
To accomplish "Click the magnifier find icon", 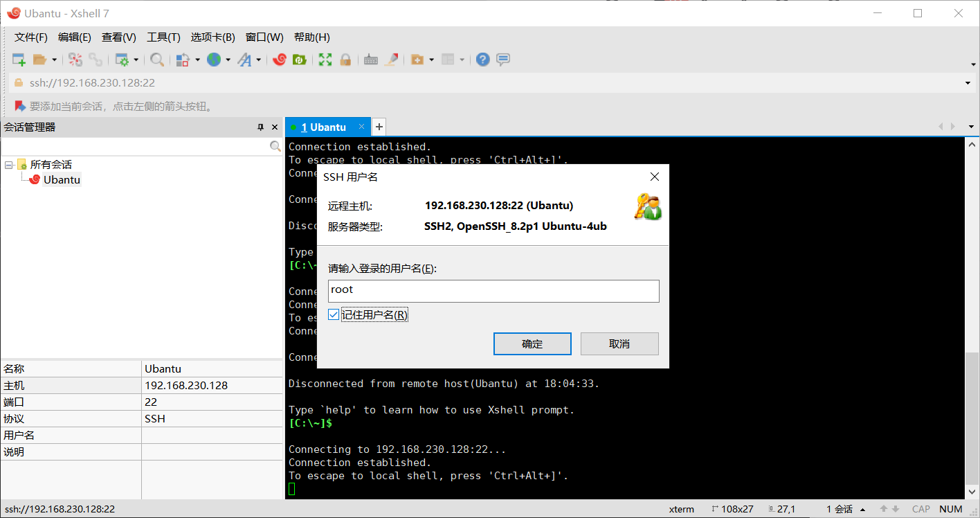I will point(157,60).
